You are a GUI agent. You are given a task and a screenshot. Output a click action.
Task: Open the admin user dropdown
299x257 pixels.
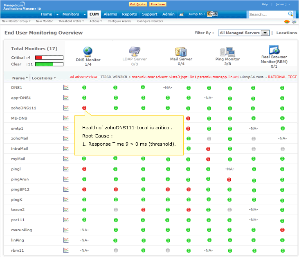283,4
